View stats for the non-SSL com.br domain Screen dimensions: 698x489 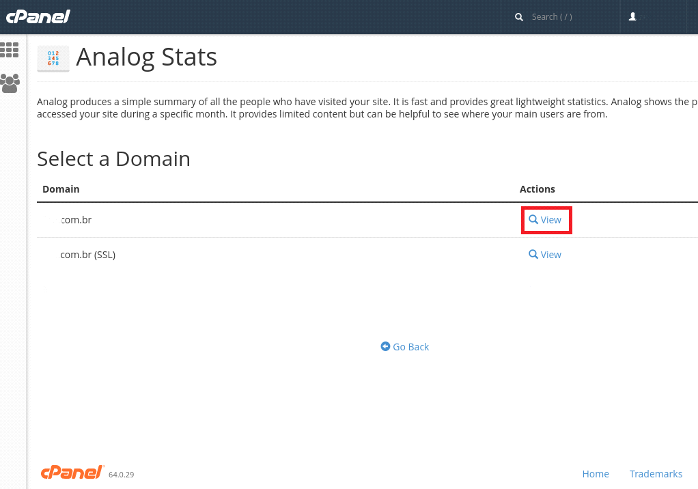click(x=545, y=220)
